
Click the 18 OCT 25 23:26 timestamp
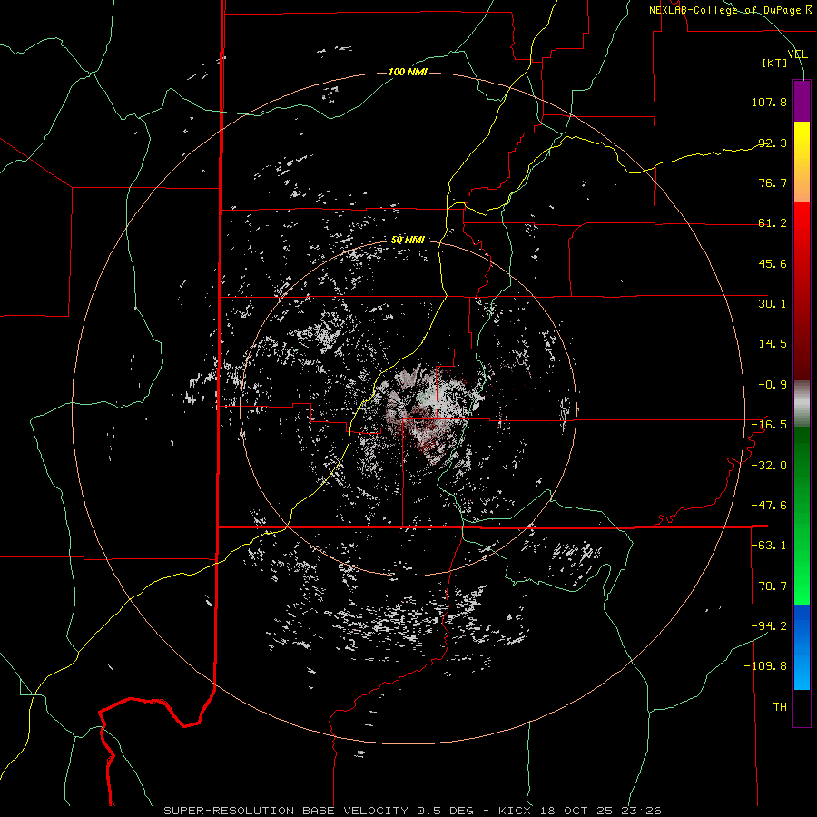(x=603, y=811)
